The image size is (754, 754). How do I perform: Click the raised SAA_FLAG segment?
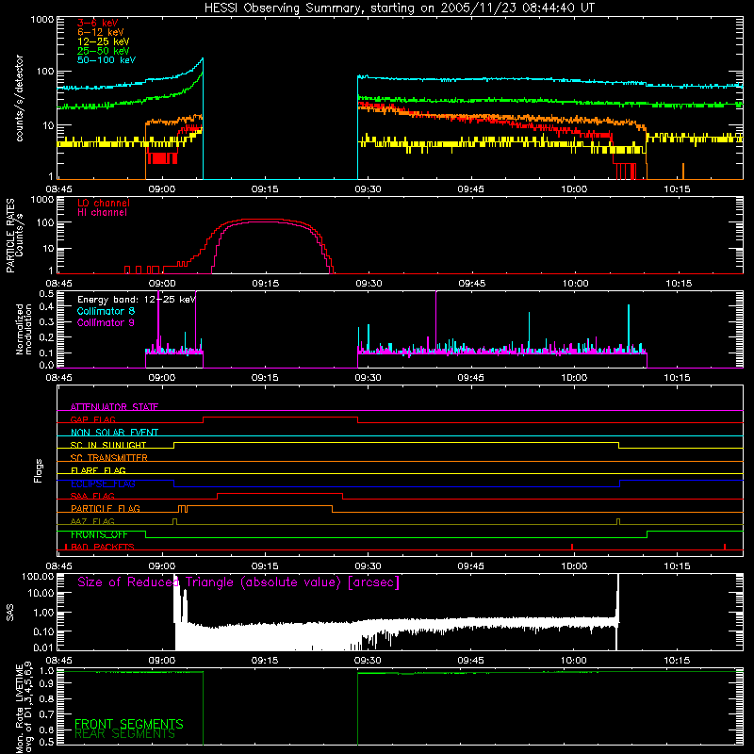[x=280, y=493]
